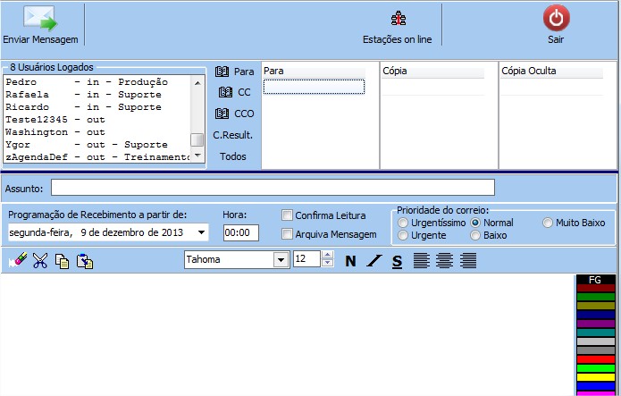This screenshot has height=396, width=621.
Task: Click the Todos button
Action: point(233,156)
